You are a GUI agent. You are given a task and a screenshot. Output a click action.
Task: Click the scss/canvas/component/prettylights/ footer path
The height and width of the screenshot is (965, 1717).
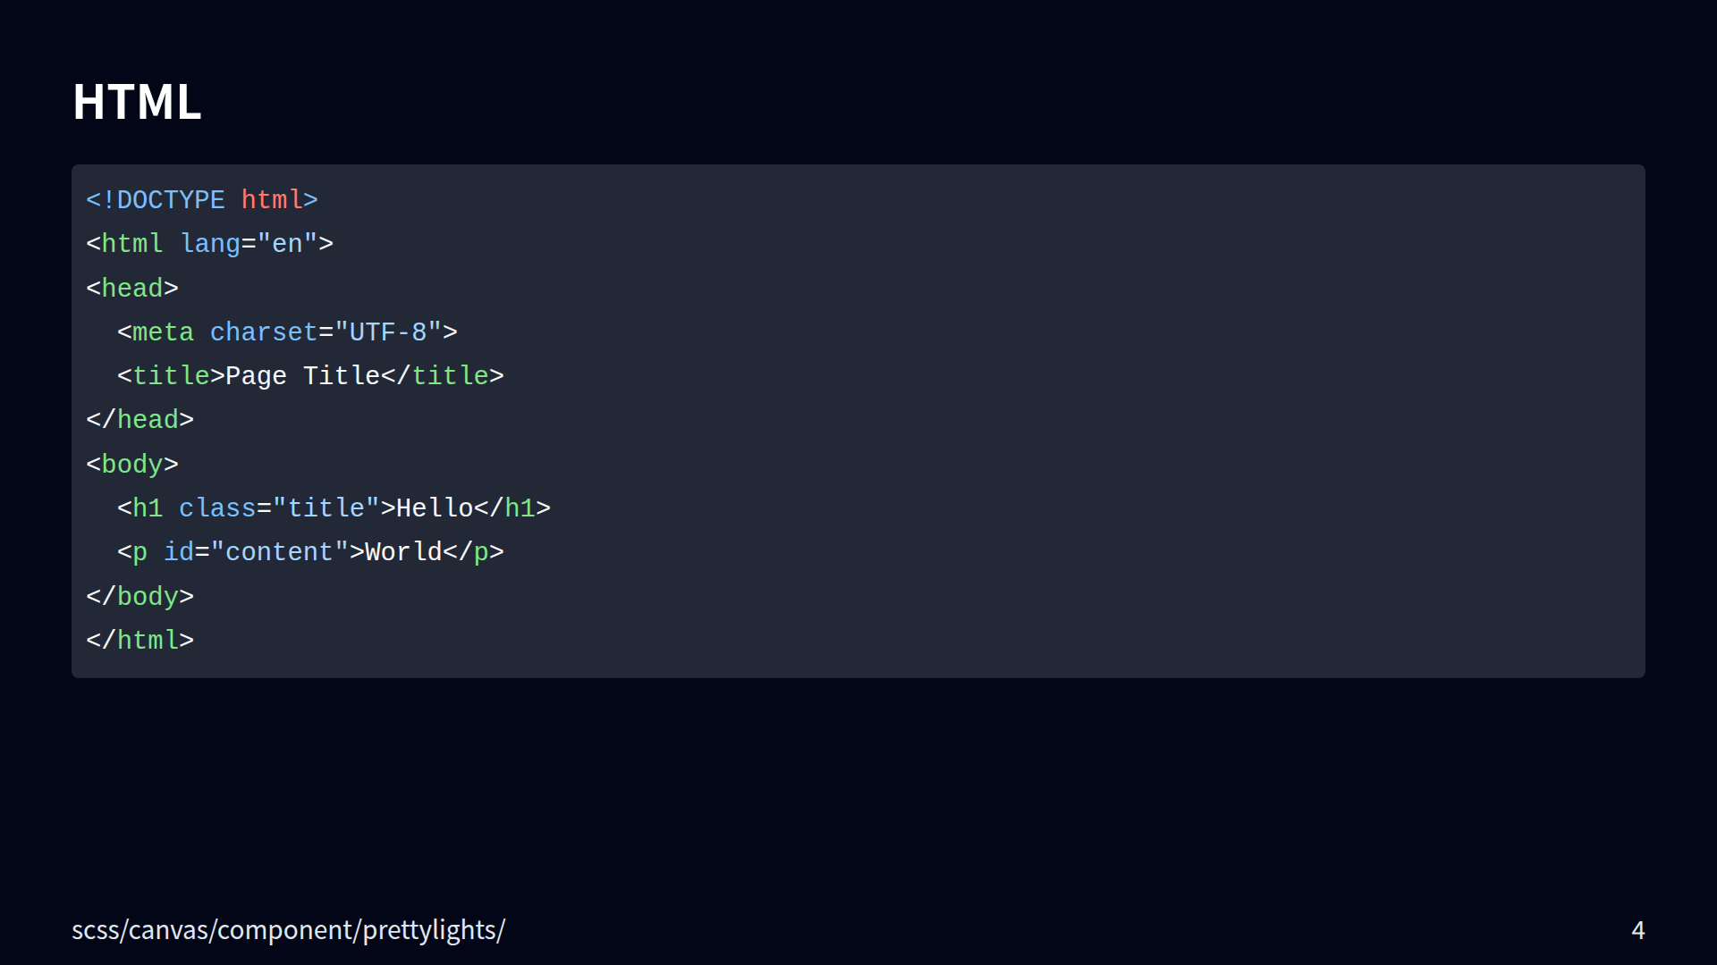(x=288, y=930)
